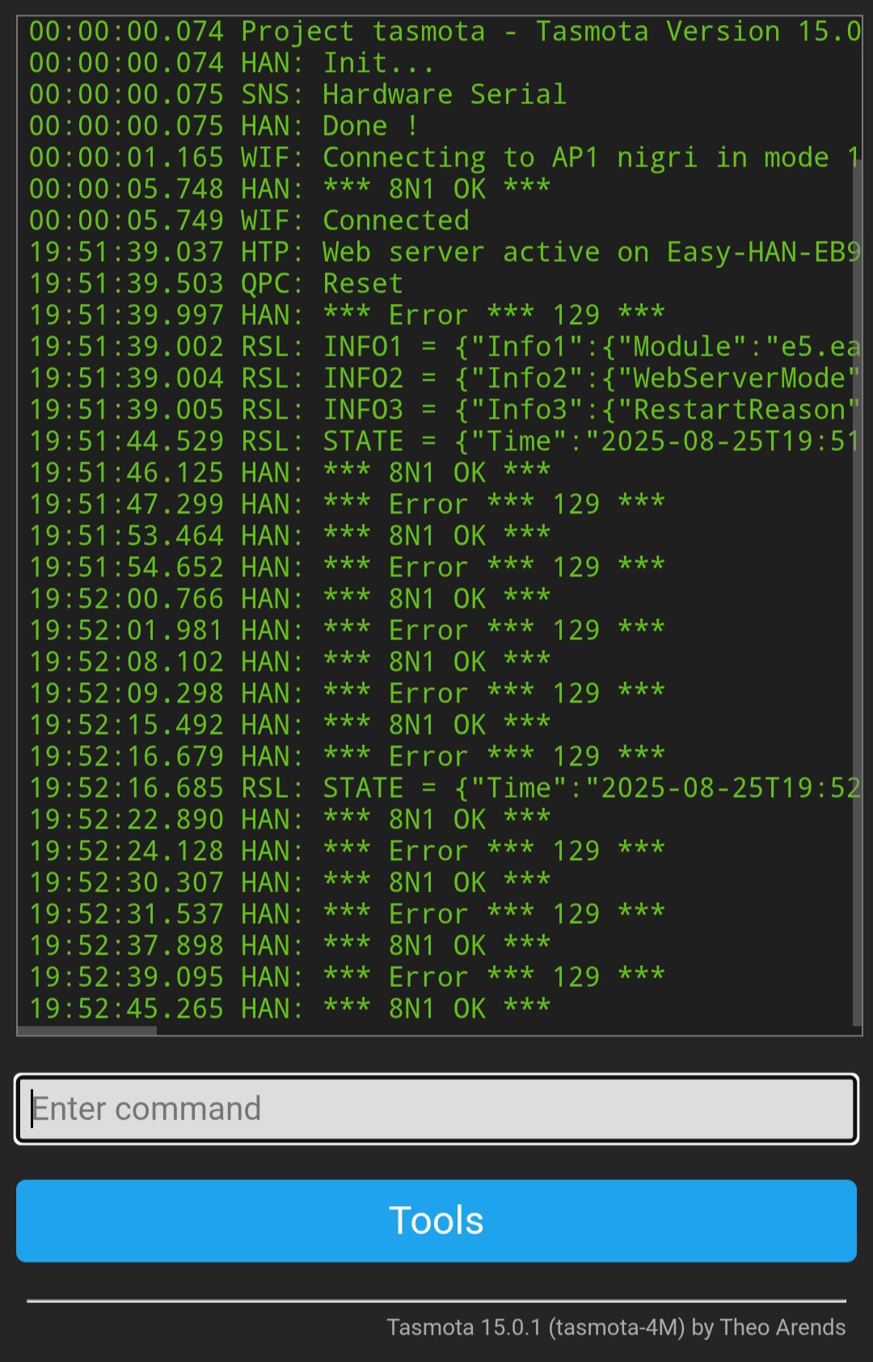Image resolution: width=873 pixels, height=1362 pixels.
Task: Select the WIF: Connecting to AP1 nigri line
Action: (x=445, y=158)
